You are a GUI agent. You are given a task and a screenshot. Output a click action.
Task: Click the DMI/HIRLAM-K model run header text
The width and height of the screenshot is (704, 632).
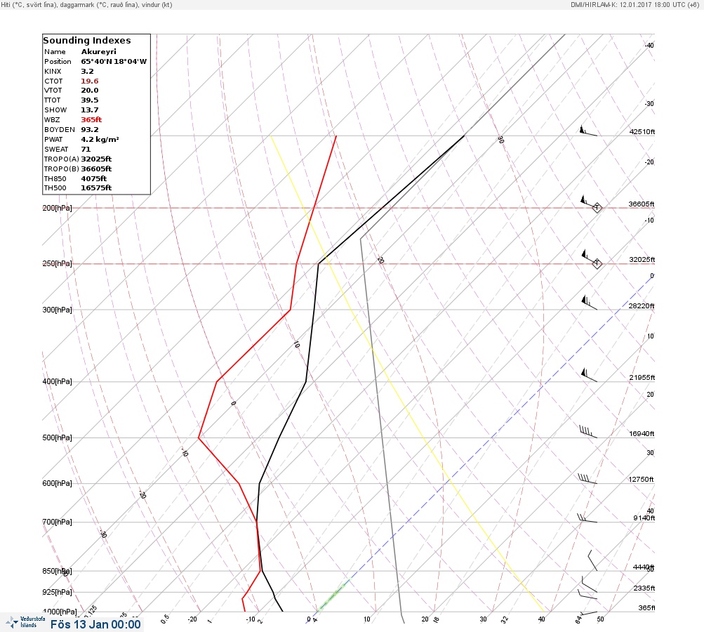(635, 4)
